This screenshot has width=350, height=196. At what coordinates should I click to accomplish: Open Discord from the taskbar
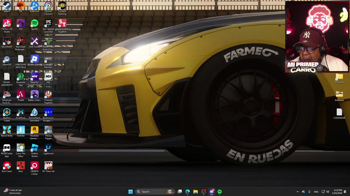[212, 192]
